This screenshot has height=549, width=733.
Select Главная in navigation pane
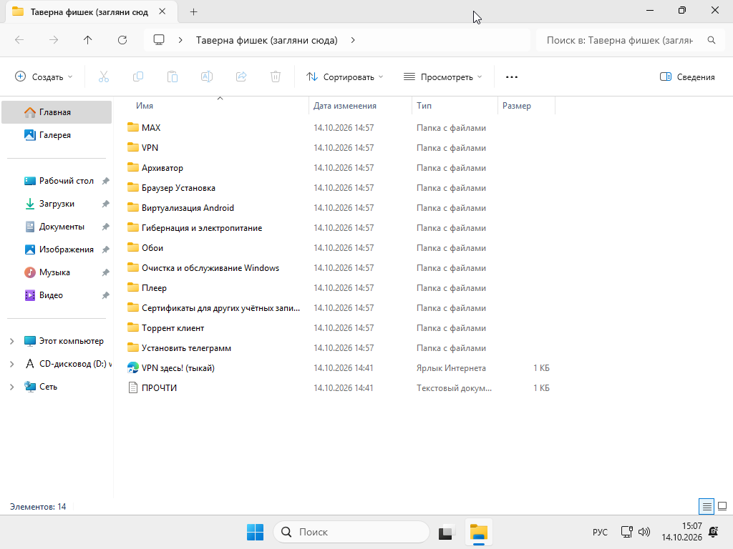point(57,112)
